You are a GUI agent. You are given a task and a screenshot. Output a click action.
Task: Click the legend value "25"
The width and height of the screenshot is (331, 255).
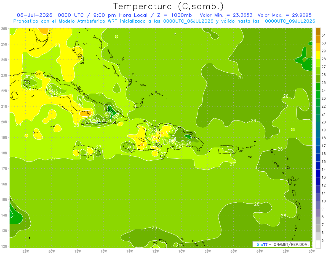[324, 83]
